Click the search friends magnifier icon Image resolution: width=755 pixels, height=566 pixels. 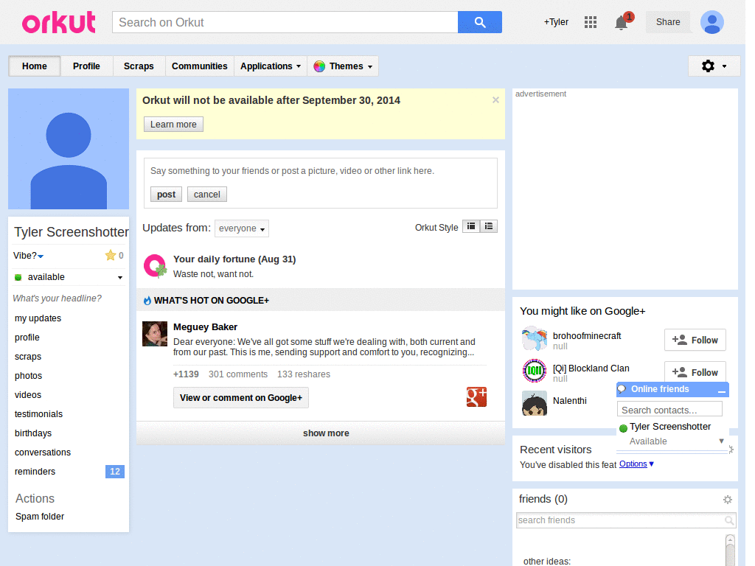coord(729,520)
